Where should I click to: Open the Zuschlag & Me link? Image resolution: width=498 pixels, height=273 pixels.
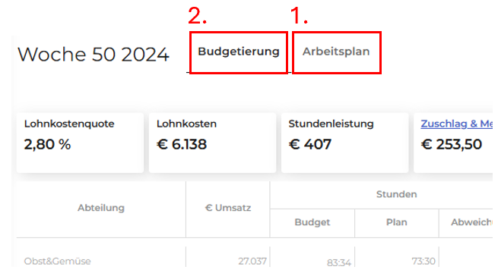[457, 124]
